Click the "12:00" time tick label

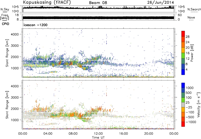pos(98,134)
